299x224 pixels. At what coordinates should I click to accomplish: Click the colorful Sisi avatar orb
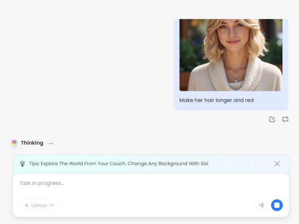14,143
